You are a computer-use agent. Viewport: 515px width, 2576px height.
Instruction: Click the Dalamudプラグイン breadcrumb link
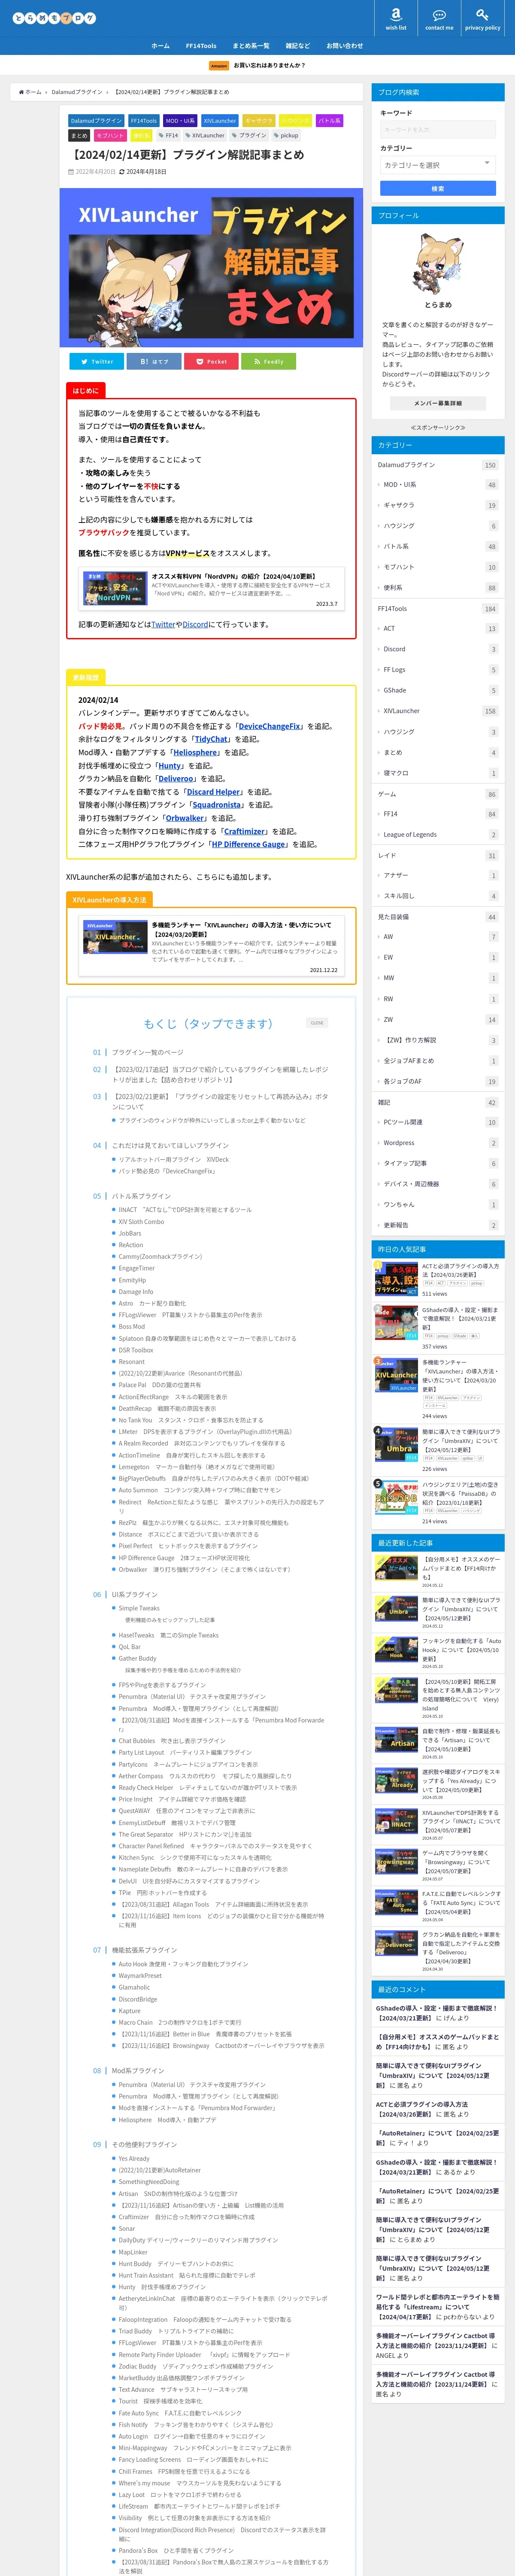pyautogui.click(x=77, y=92)
